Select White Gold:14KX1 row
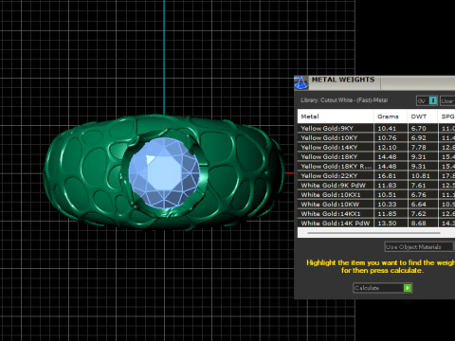 (x=376, y=213)
